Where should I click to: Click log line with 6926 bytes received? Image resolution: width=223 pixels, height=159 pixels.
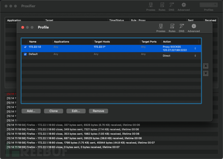click(73, 125)
